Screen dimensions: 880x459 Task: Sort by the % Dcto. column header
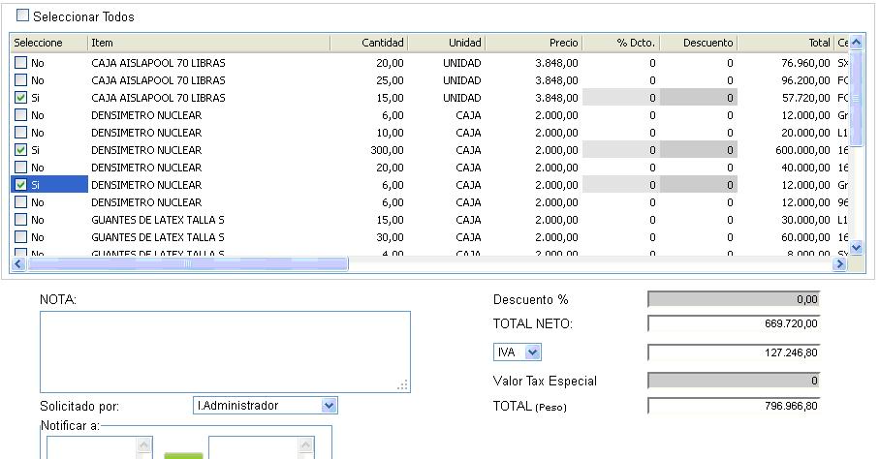click(621, 43)
